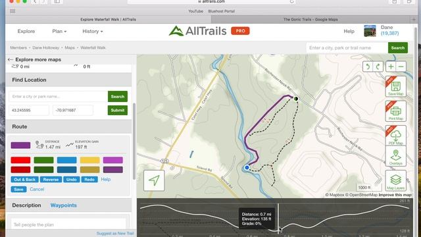The height and width of the screenshot is (237, 421).
Task: Click the Out & Back button
Action: pos(25,180)
